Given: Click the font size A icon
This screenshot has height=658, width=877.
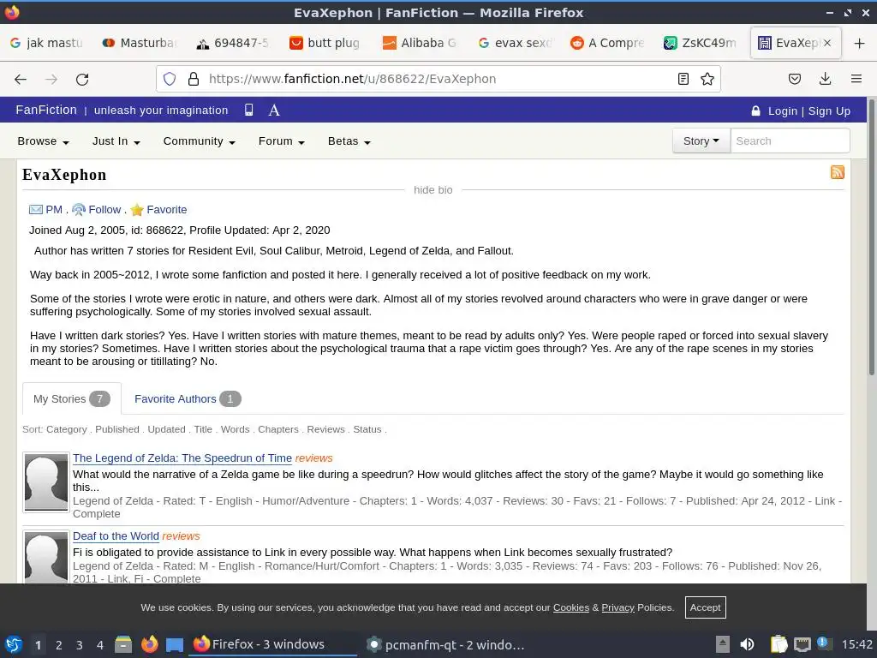Looking at the screenshot, I should pyautogui.click(x=274, y=111).
